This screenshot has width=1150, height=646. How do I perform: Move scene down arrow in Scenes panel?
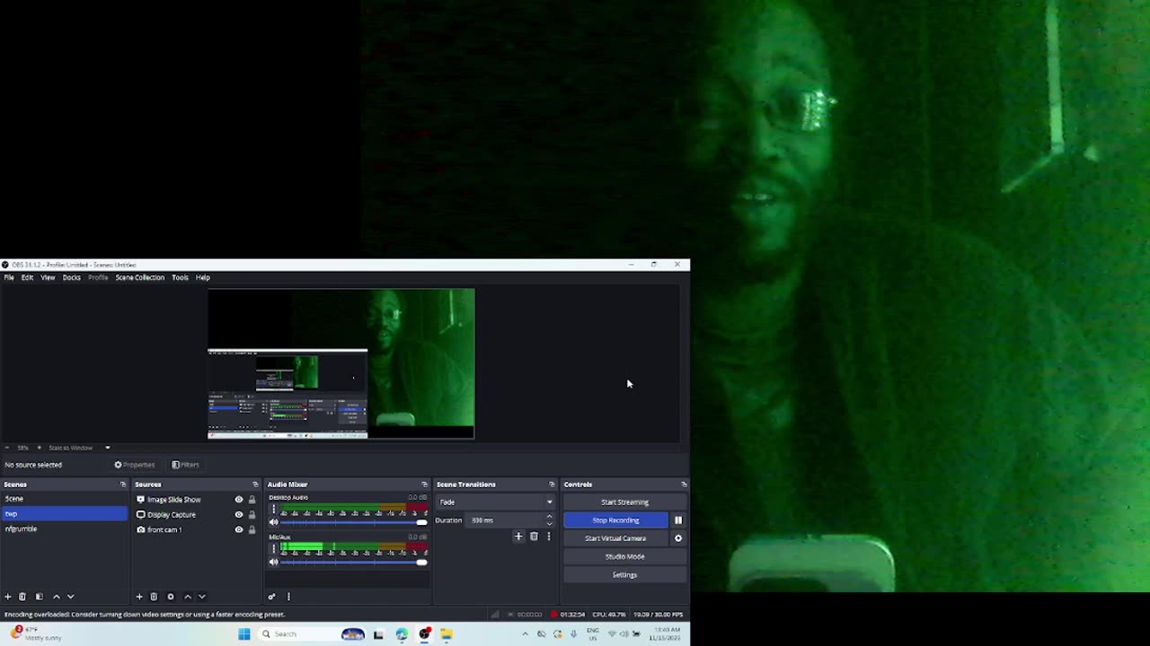tap(70, 597)
